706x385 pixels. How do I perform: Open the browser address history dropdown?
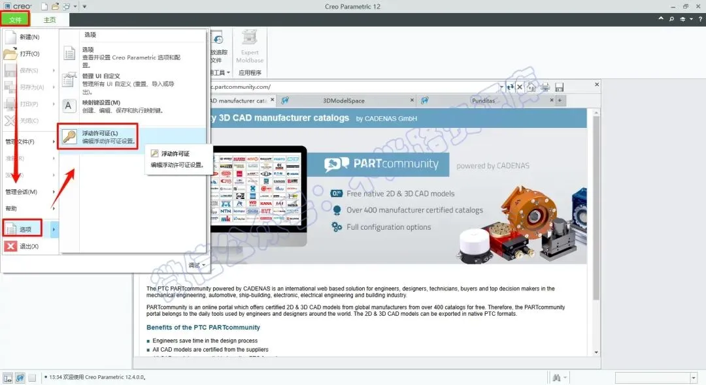(x=501, y=87)
